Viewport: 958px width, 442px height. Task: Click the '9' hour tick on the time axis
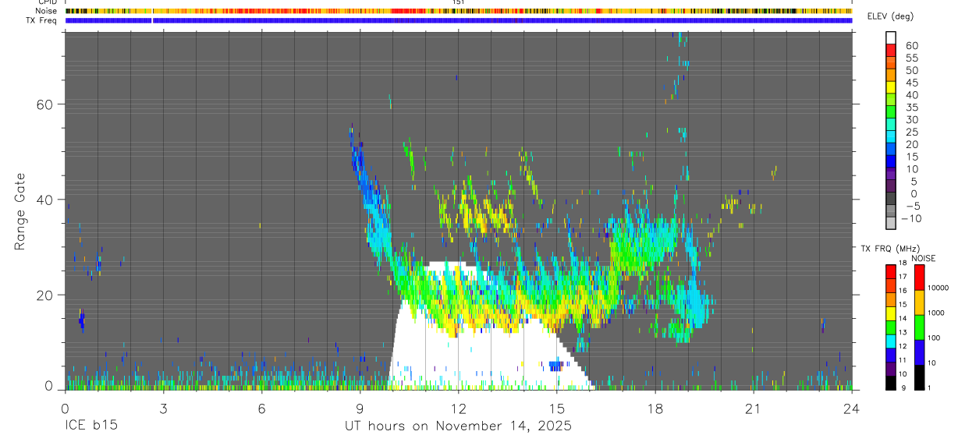[360, 408]
